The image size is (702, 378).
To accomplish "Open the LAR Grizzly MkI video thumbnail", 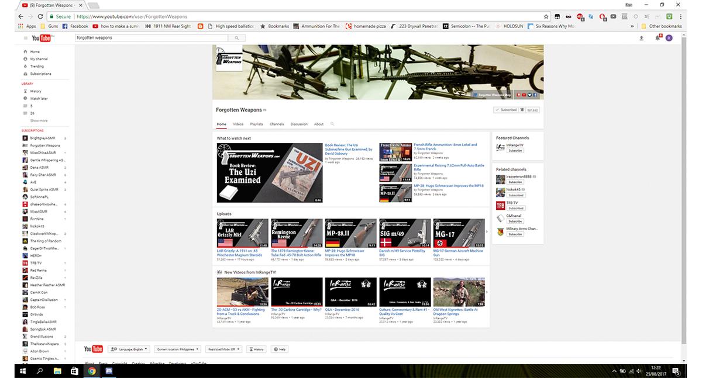I will (242, 233).
